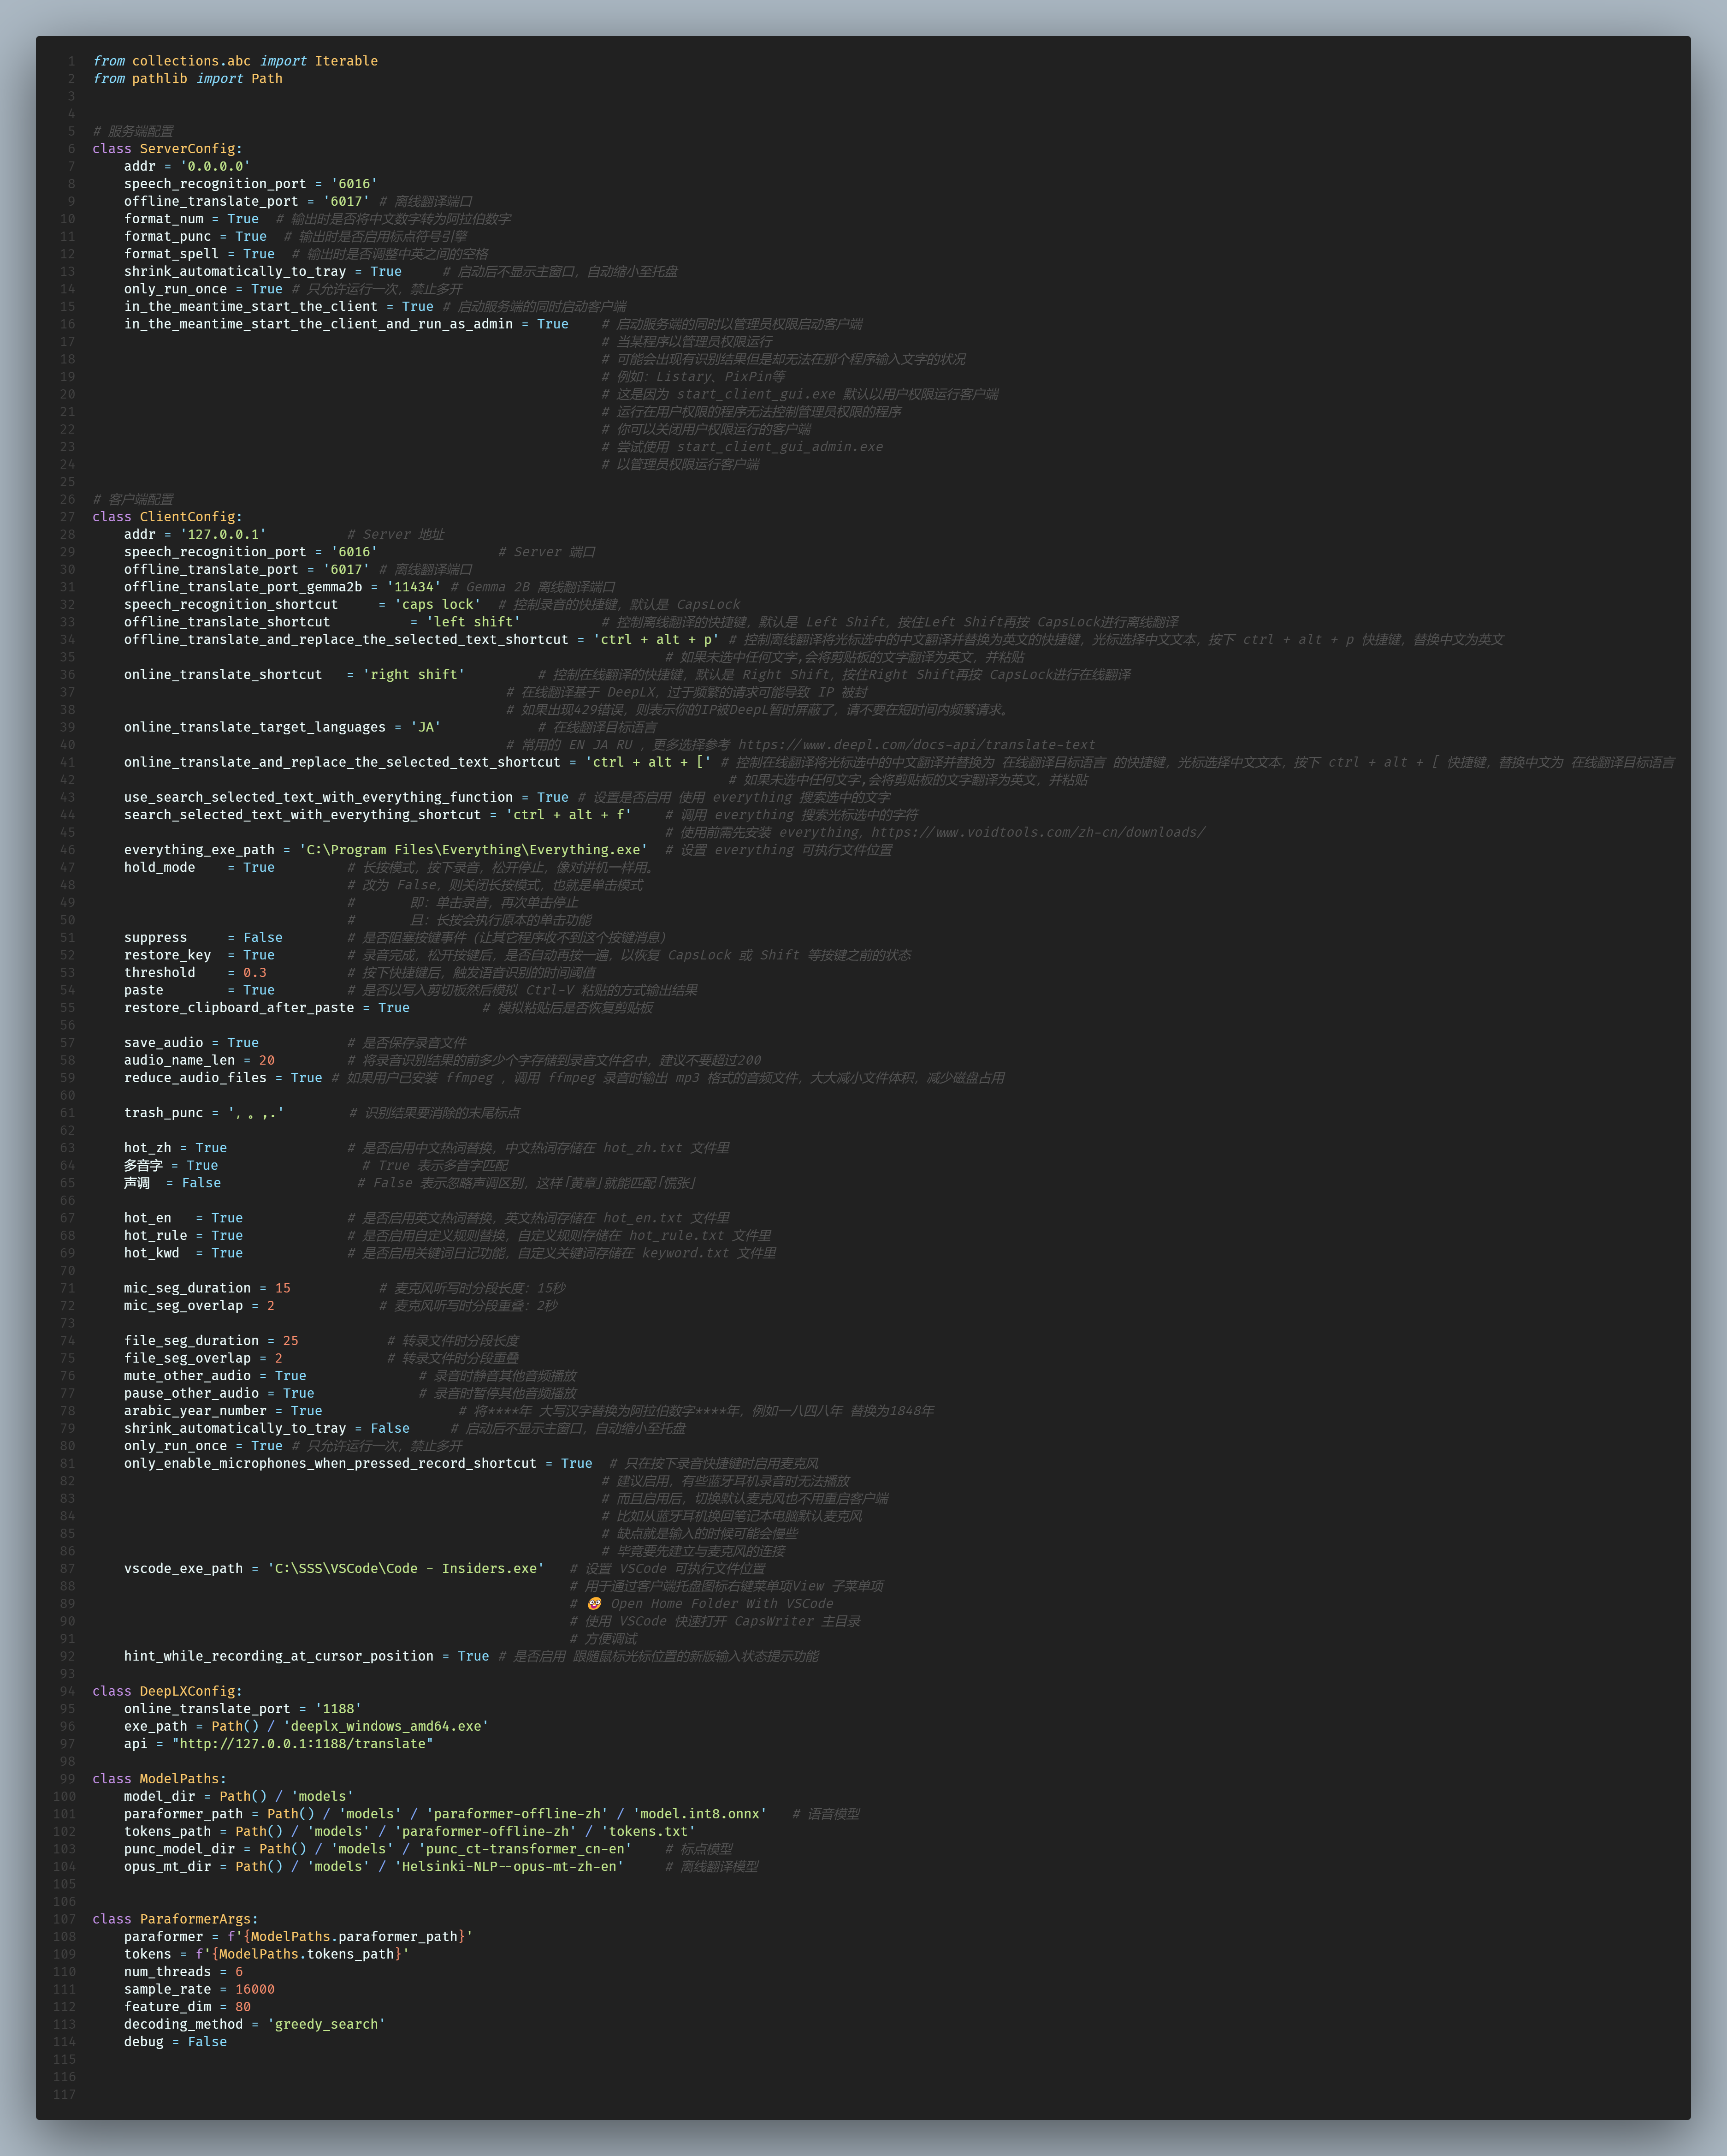Click the pause_other_audio variable

tap(192, 1393)
